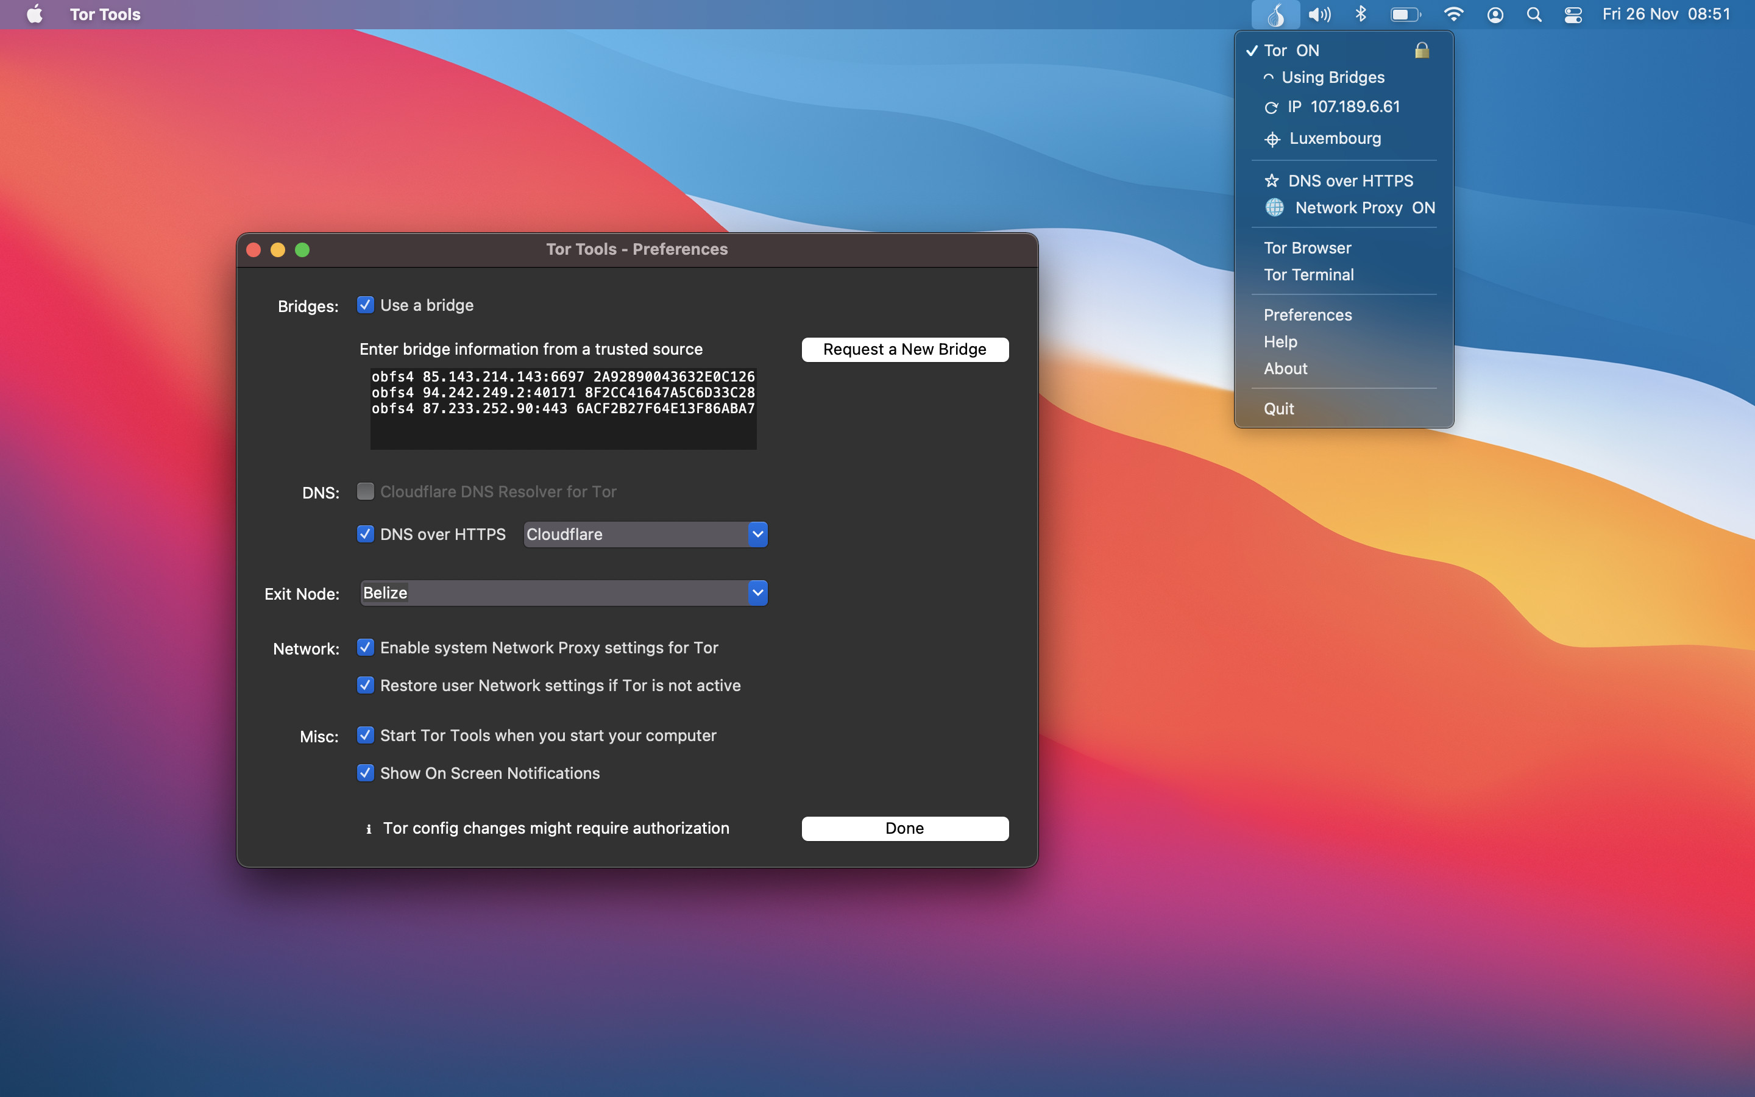The image size is (1755, 1097).
Task: Click the globe icon beside Network Proxy
Action: click(x=1274, y=207)
